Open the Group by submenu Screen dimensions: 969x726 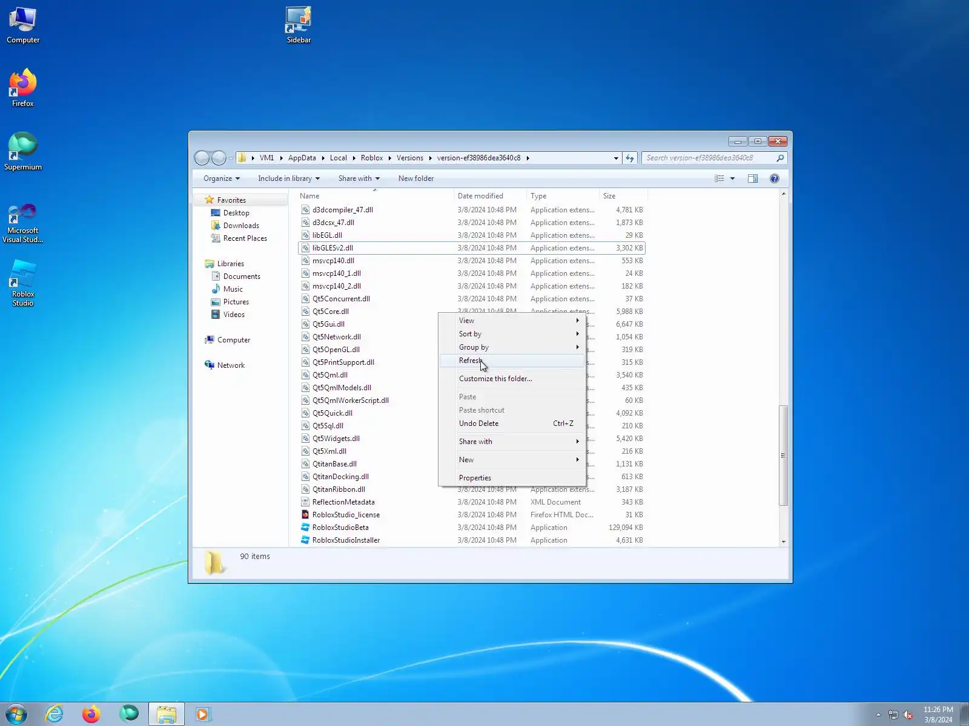(x=512, y=347)
